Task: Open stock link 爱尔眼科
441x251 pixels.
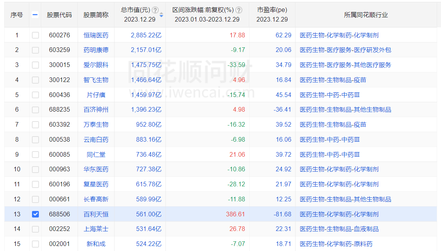Action: coord(96,65)
